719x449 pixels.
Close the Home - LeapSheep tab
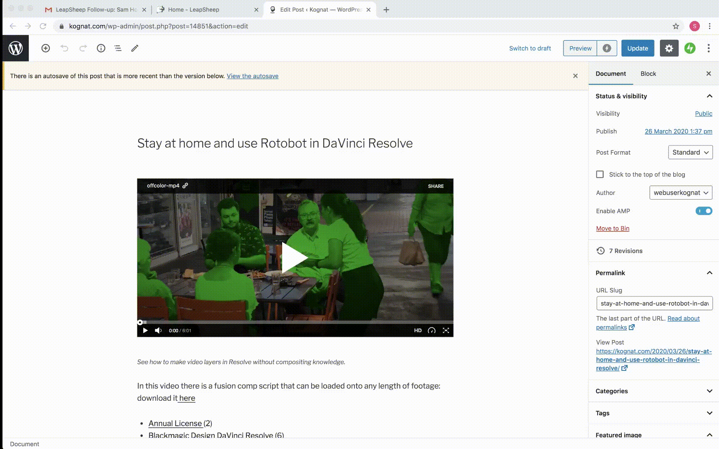(x=256, y=10)
